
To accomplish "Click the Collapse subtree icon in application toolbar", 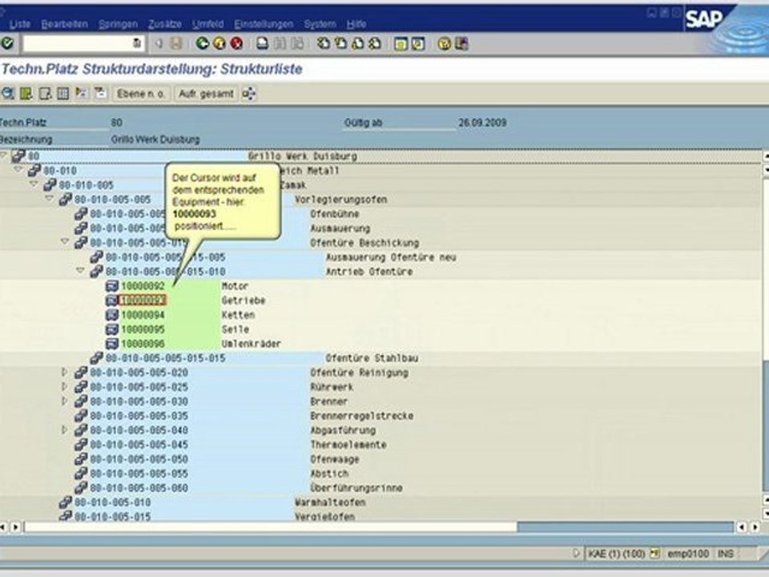I will 100,93.
